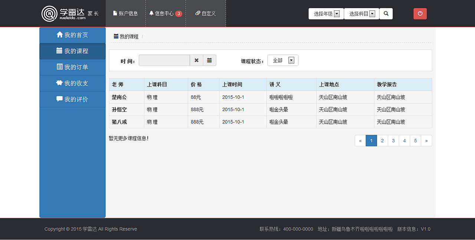Screen dimensions: 475x240
Task: Click the breadcrumb calendar icon
Action: [116, 36]
